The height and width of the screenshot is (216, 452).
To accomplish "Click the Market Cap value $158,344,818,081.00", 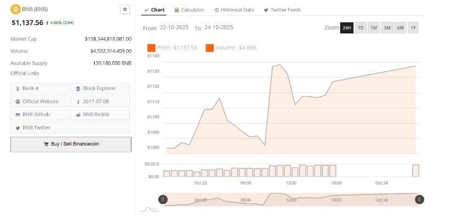I will click(x=108, y=39).
